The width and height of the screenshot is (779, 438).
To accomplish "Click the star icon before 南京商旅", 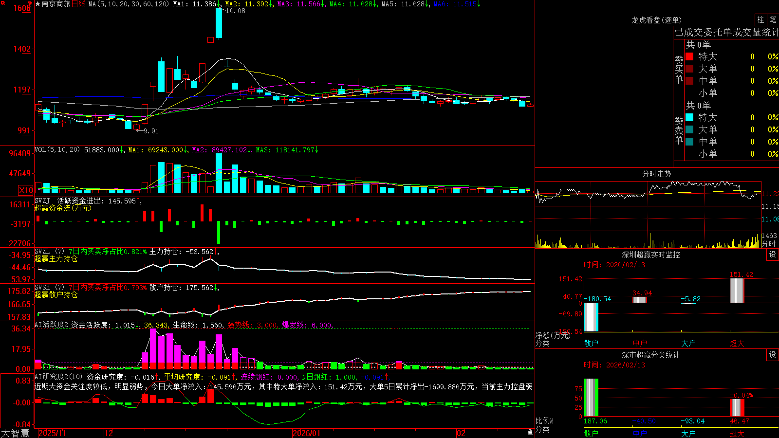I will [37, 4].
